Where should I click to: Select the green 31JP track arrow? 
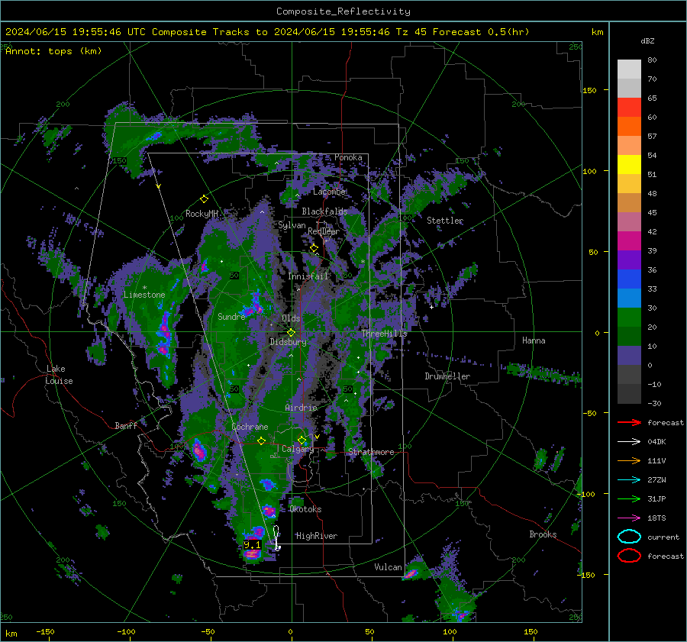tap(629, 498)
